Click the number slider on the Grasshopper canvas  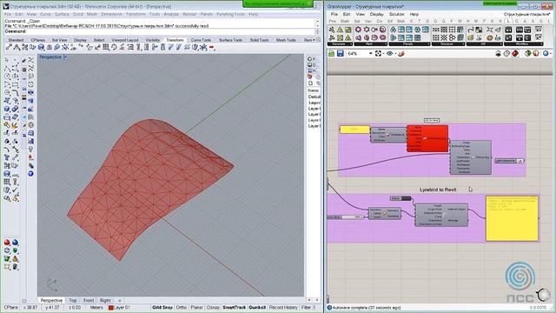pos(345,216)
